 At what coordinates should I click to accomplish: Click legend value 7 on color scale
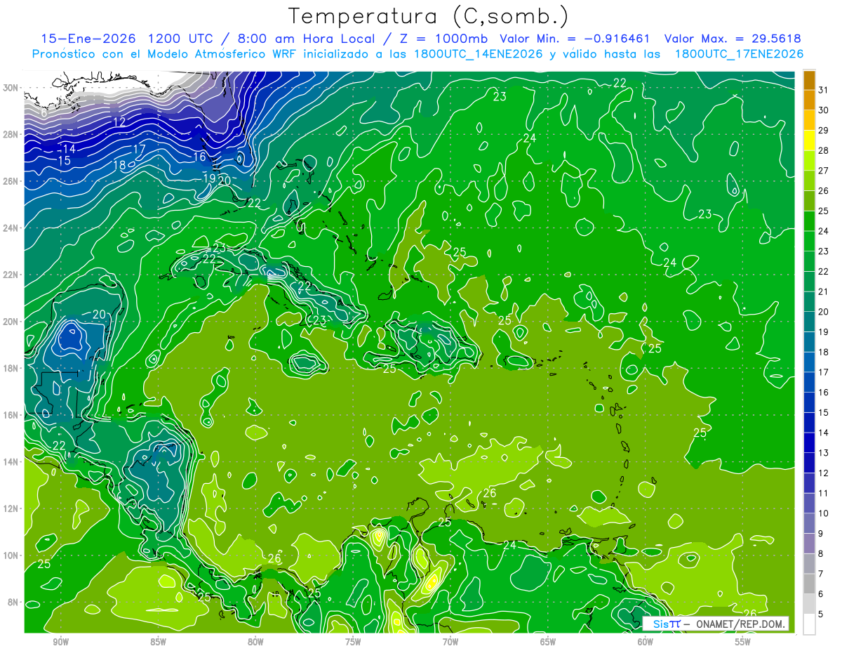point(821,573)
